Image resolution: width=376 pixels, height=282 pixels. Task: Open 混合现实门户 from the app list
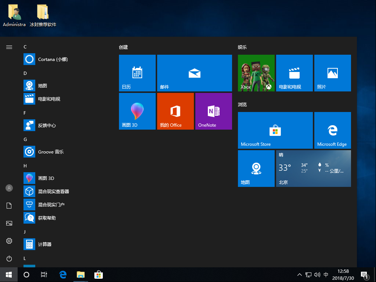tap(65, 205)
